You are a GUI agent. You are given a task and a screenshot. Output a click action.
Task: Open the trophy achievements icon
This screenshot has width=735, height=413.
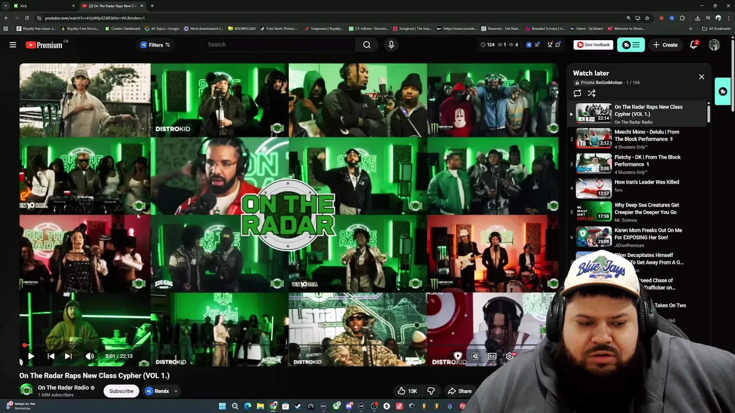point(550,45)
